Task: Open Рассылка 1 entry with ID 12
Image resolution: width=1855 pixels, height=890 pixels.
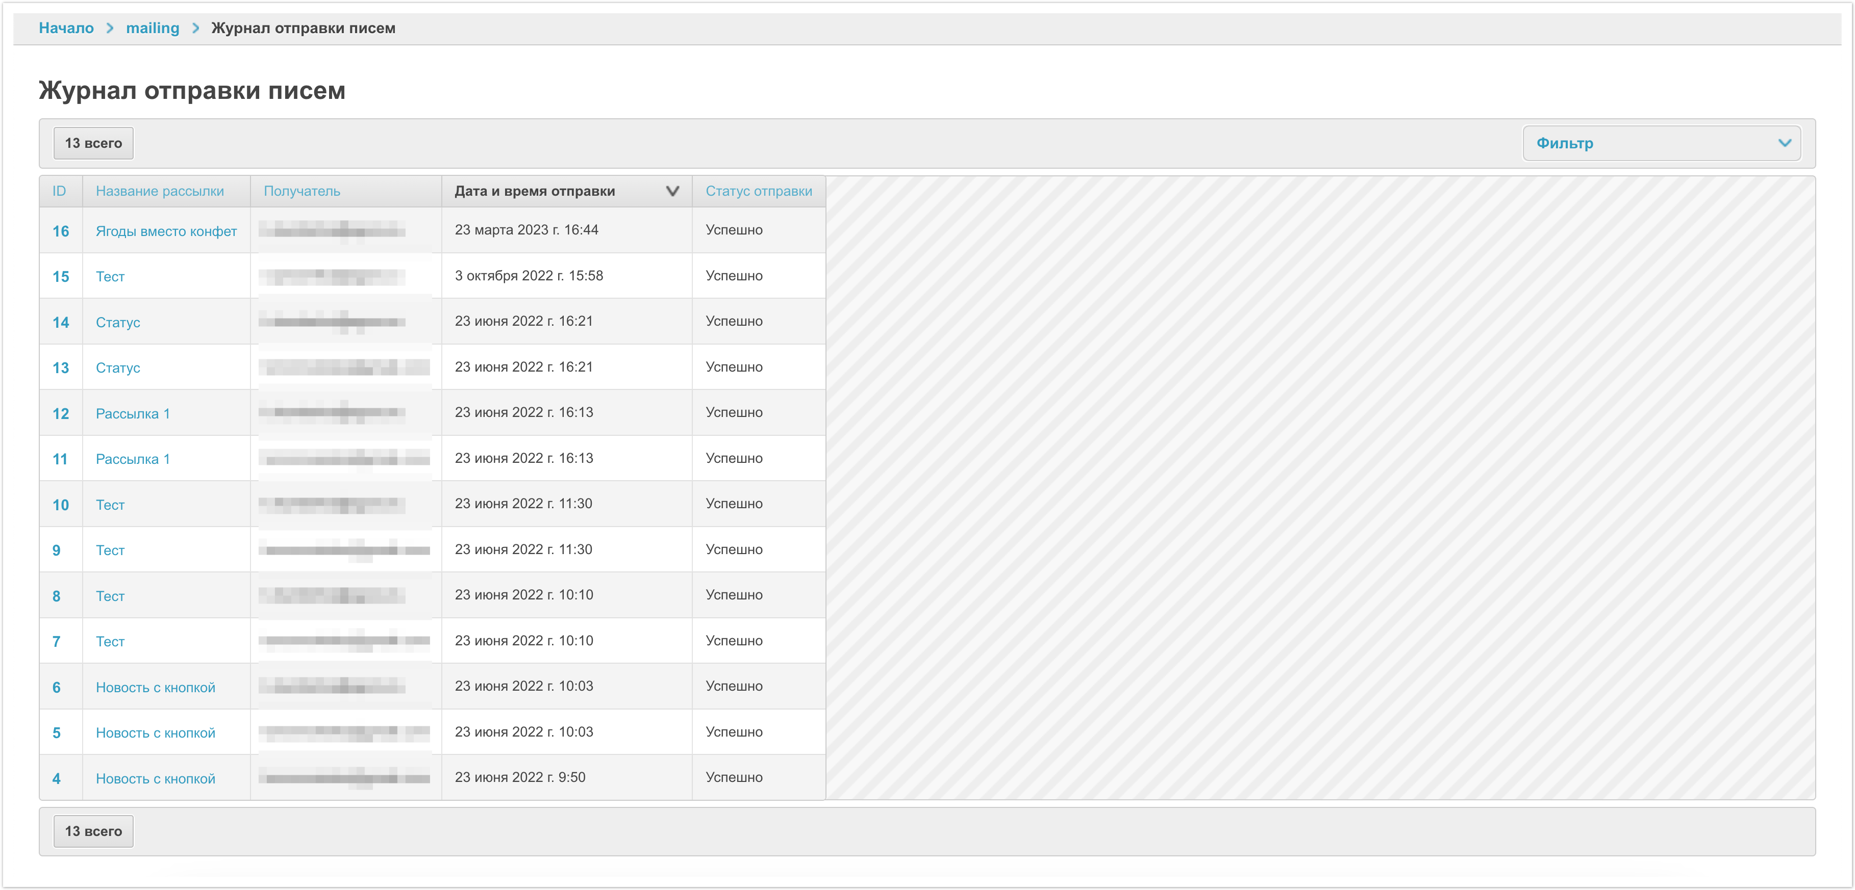Action: coord(133,414)
